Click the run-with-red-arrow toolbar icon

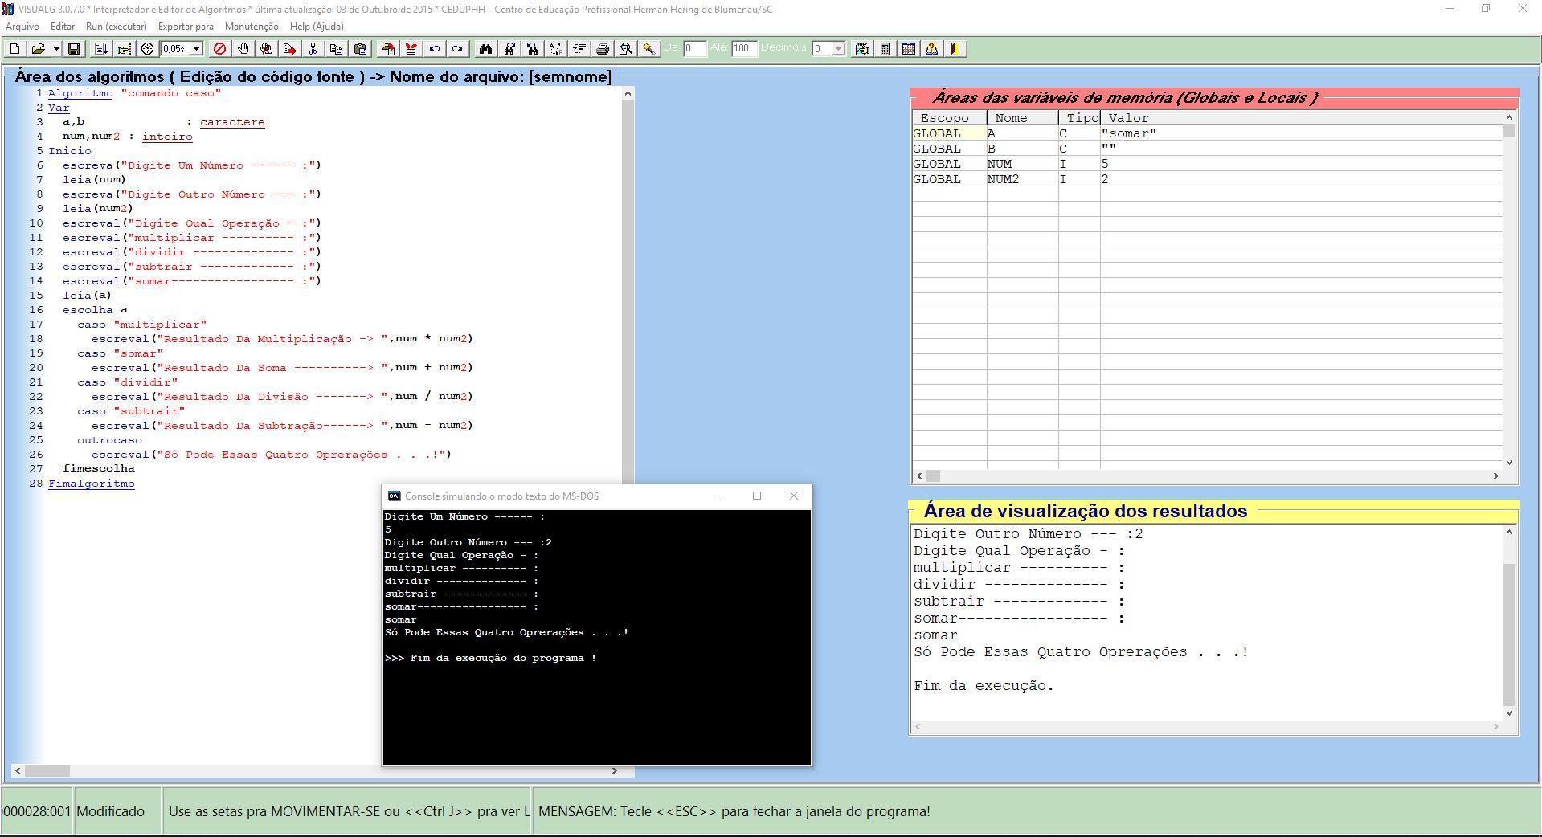coord(289,49)
